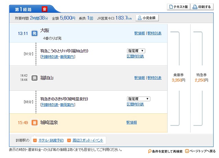Click orange arrow icon beside 周辺スポット・イベント
Image resolution: width=219 pixels, height=158 pixels.
tap(69, 140)
